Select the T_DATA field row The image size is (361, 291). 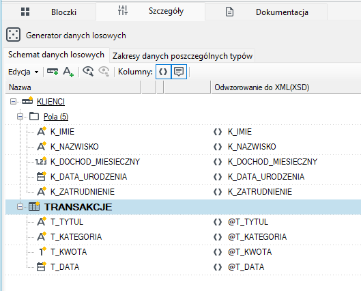pyautogui.click(x=184, y=267)
